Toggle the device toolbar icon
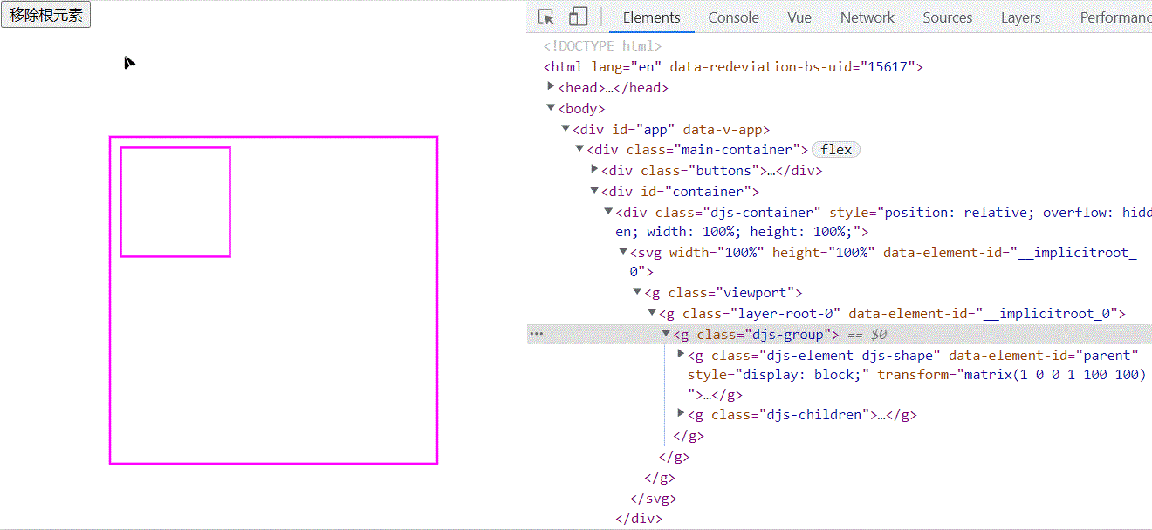 click(x=578, y=16)
